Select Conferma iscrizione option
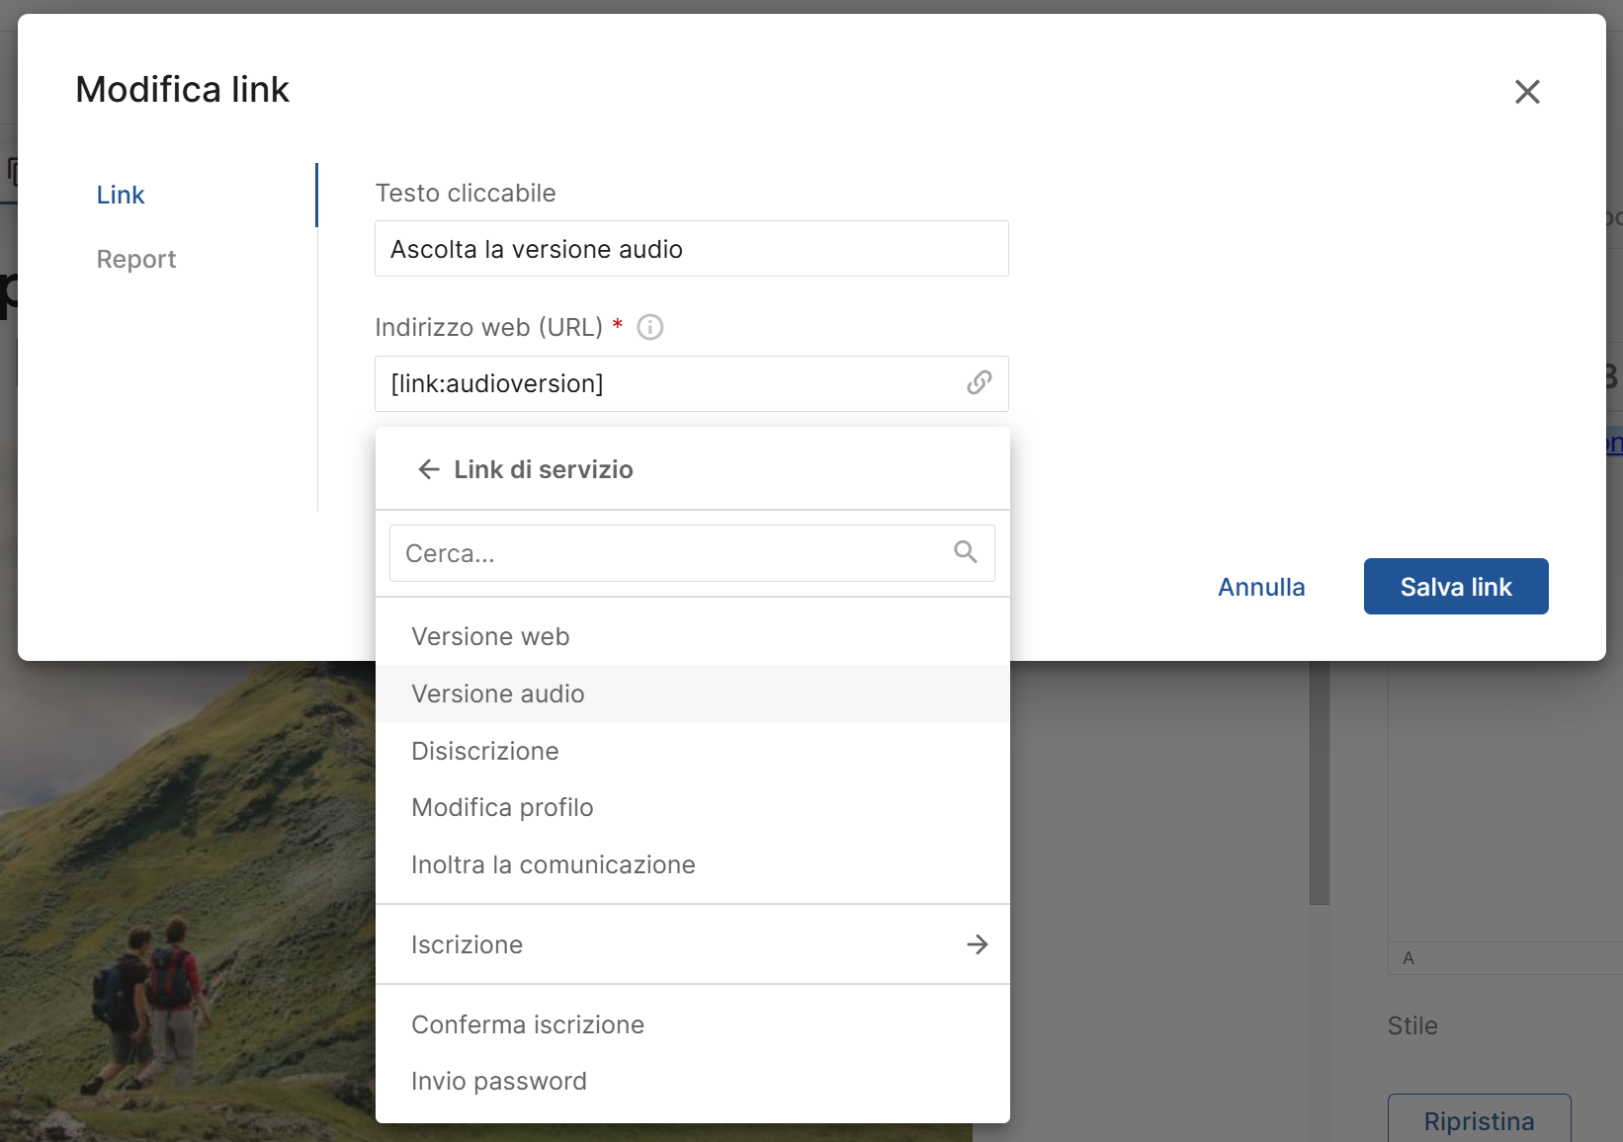The width and height of the screenshot is (1623, 1142). tap(527, 1024)
